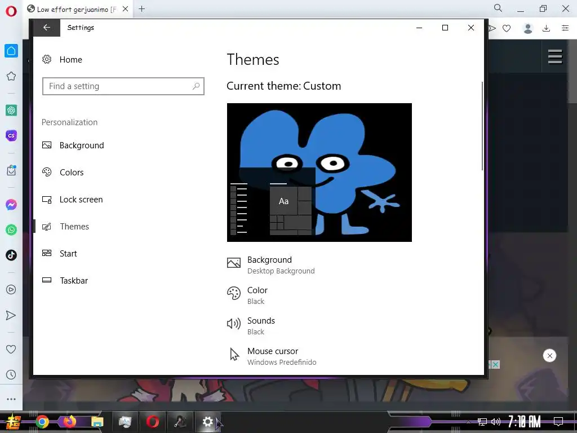577x433 pixels.
Task: Open Lock screen settings
Action: coord(72,200)
